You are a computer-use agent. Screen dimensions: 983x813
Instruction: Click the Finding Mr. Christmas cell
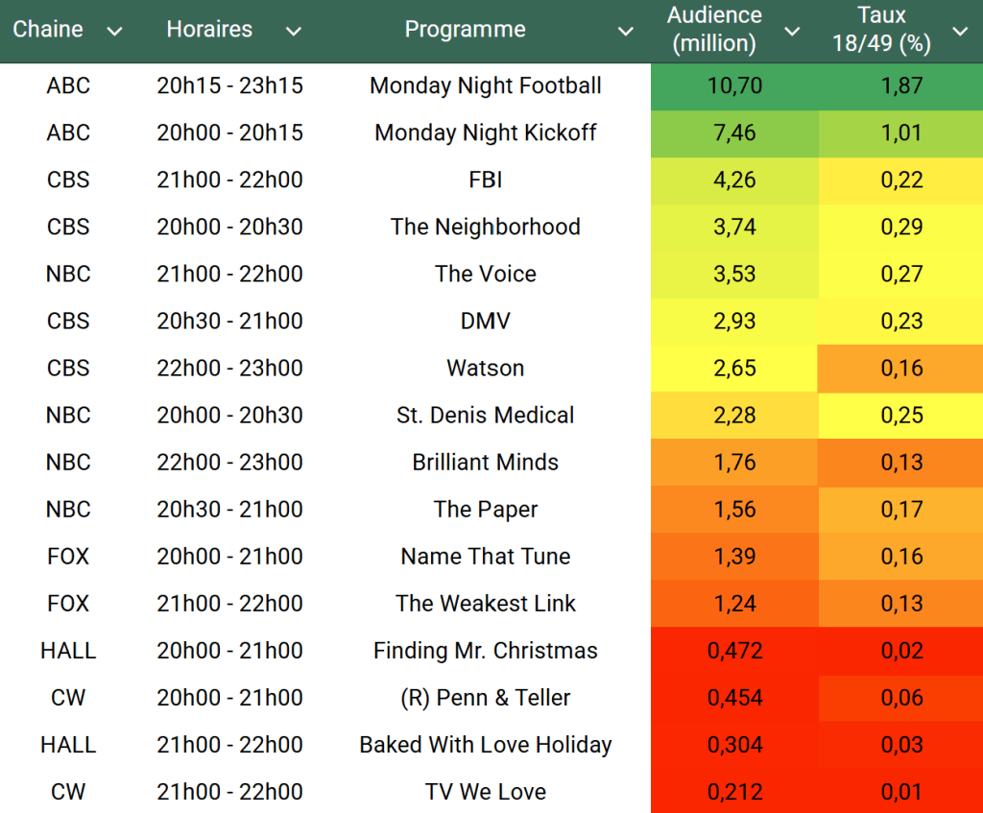pyautogui.click(x=485, y=651)
